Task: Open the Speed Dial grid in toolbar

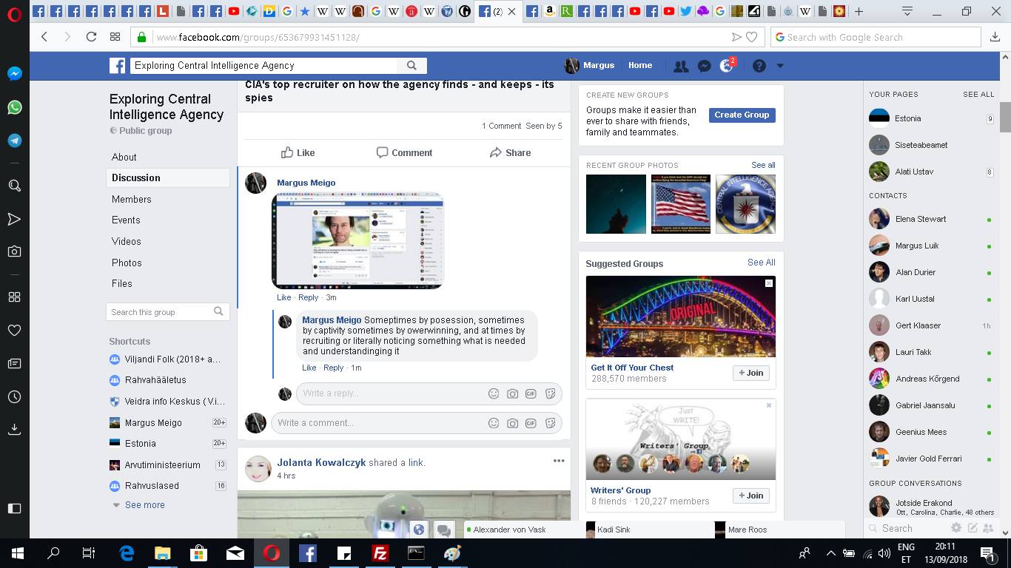Action: 115,37
